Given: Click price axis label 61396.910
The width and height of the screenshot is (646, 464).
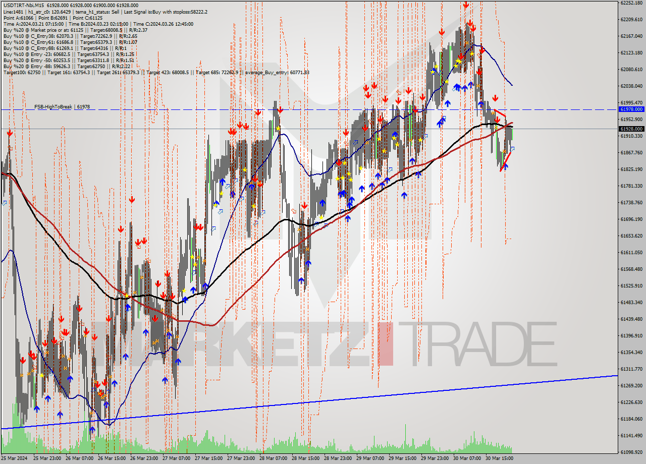Looking at the screenshot, I should (631, 335).
